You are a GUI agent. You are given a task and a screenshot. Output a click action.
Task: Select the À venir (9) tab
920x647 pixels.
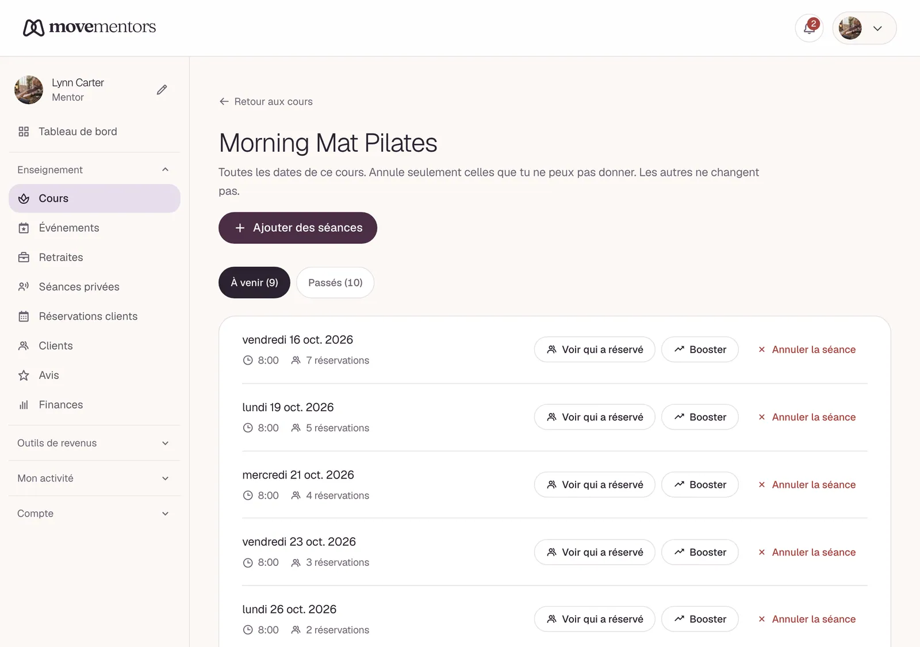(254, 282)
